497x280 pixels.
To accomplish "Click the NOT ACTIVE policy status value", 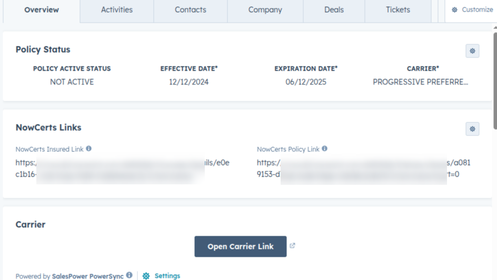I will click(x=72, y=82).
